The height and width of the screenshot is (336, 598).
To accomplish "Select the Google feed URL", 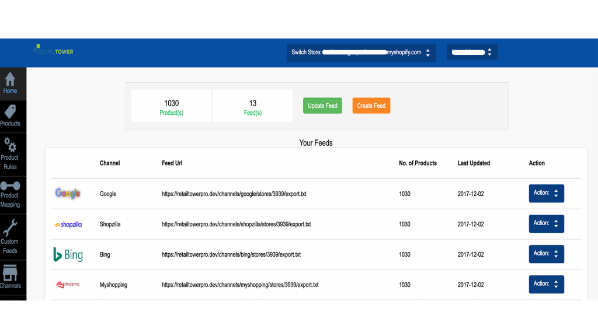I will [x=234, y=194].
